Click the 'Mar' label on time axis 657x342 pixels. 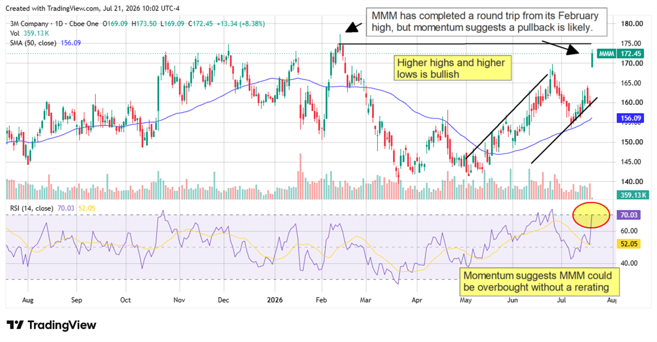[366, 300]
